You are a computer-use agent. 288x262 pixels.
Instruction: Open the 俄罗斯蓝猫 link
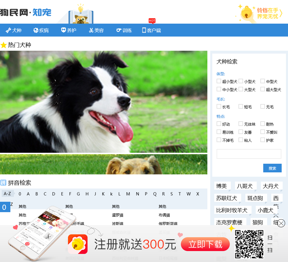click(x=168, y=224)
